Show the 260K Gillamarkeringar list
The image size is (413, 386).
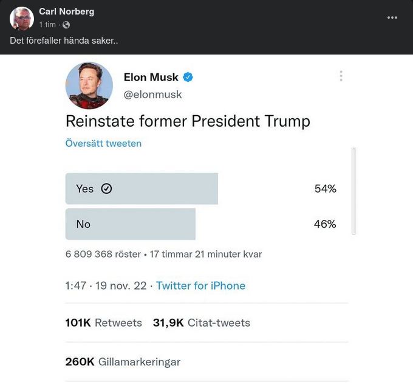point(123,362)
